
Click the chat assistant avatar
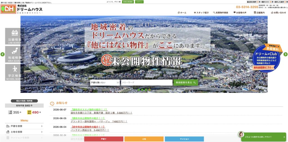tap(241, 134)
